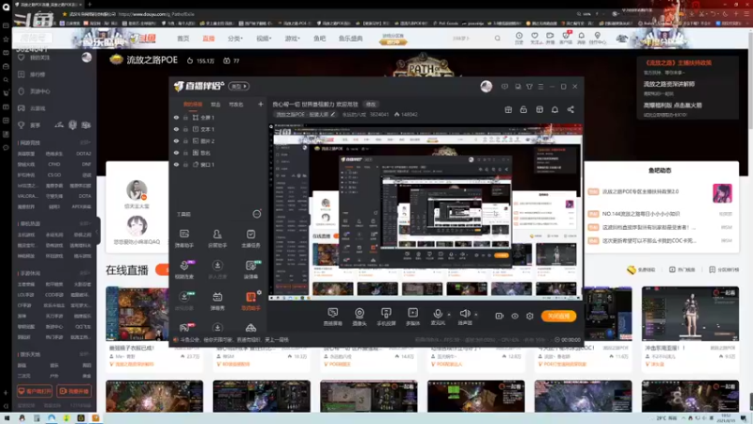Switch to the second scene tab
Viewport: 753px width, 424px height.
[216, 105]
